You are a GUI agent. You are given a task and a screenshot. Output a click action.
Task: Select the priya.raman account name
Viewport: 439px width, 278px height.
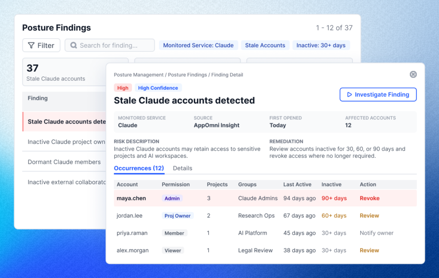[x=132, y=233]
